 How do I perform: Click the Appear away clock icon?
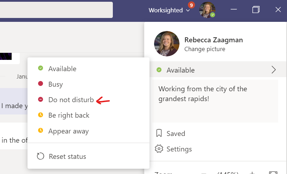tap(41, 130)
